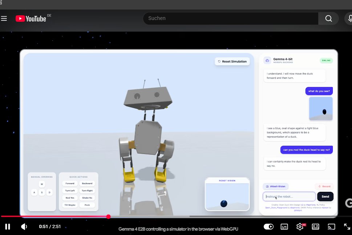Click the Shake No quick action
Image resolution: width=352 pixels, height=235 pixels.
tap(87, 198)
